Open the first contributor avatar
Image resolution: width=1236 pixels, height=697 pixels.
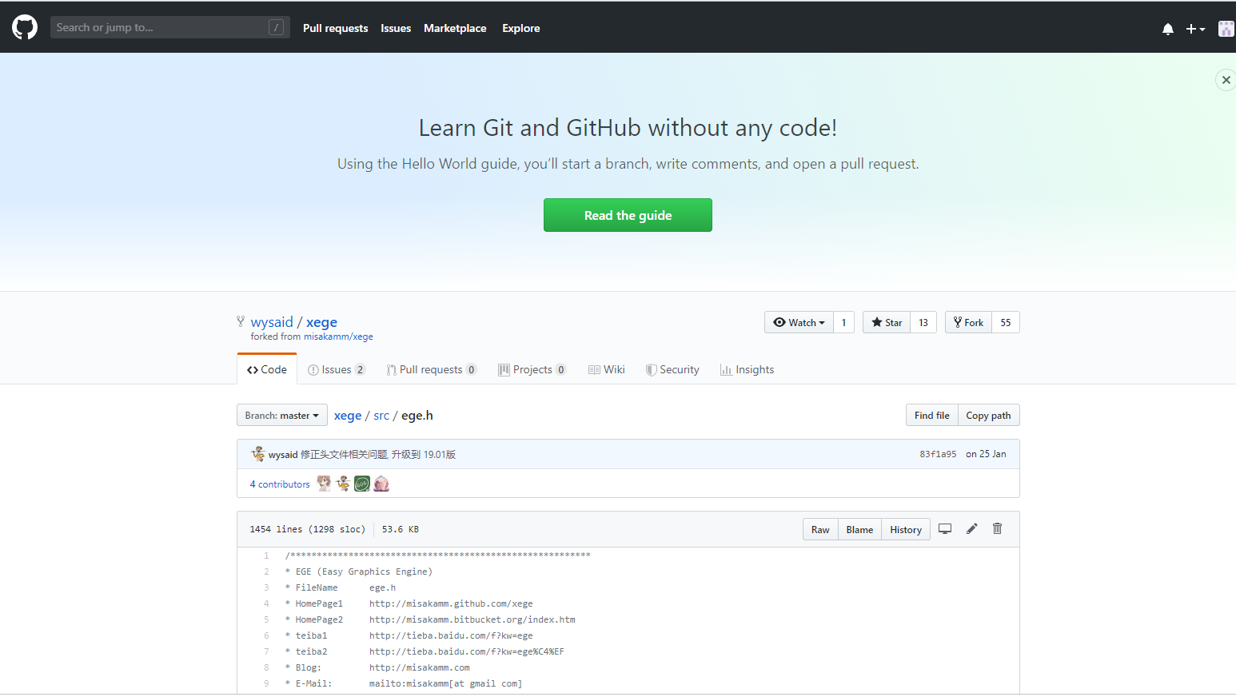tap(324, 484)
